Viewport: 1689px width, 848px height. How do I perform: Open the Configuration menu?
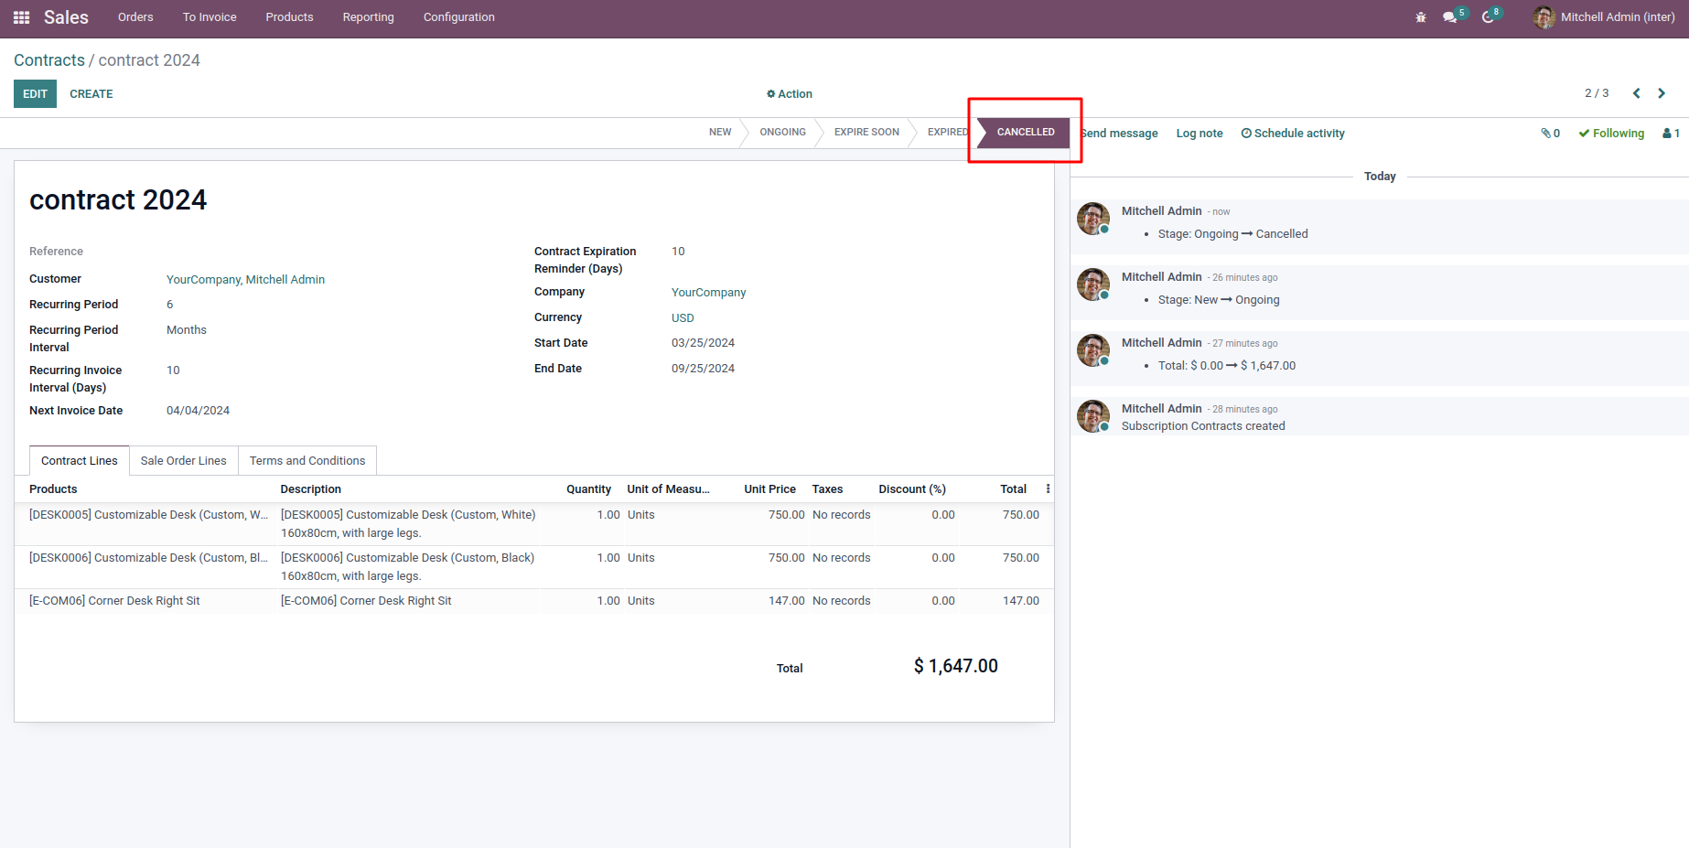coord(458,17)
